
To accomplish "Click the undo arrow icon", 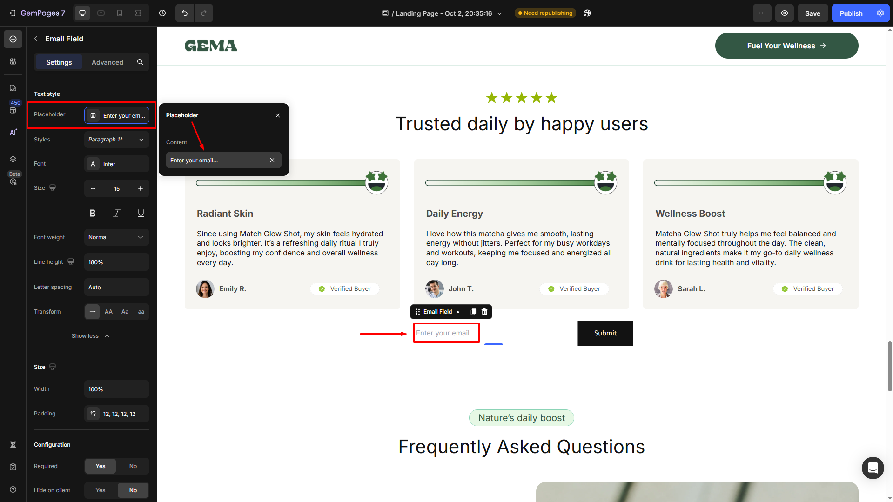I will 185,13.
